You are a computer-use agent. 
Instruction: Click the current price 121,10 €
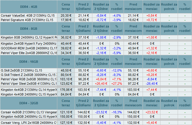(x=66, y=112)
